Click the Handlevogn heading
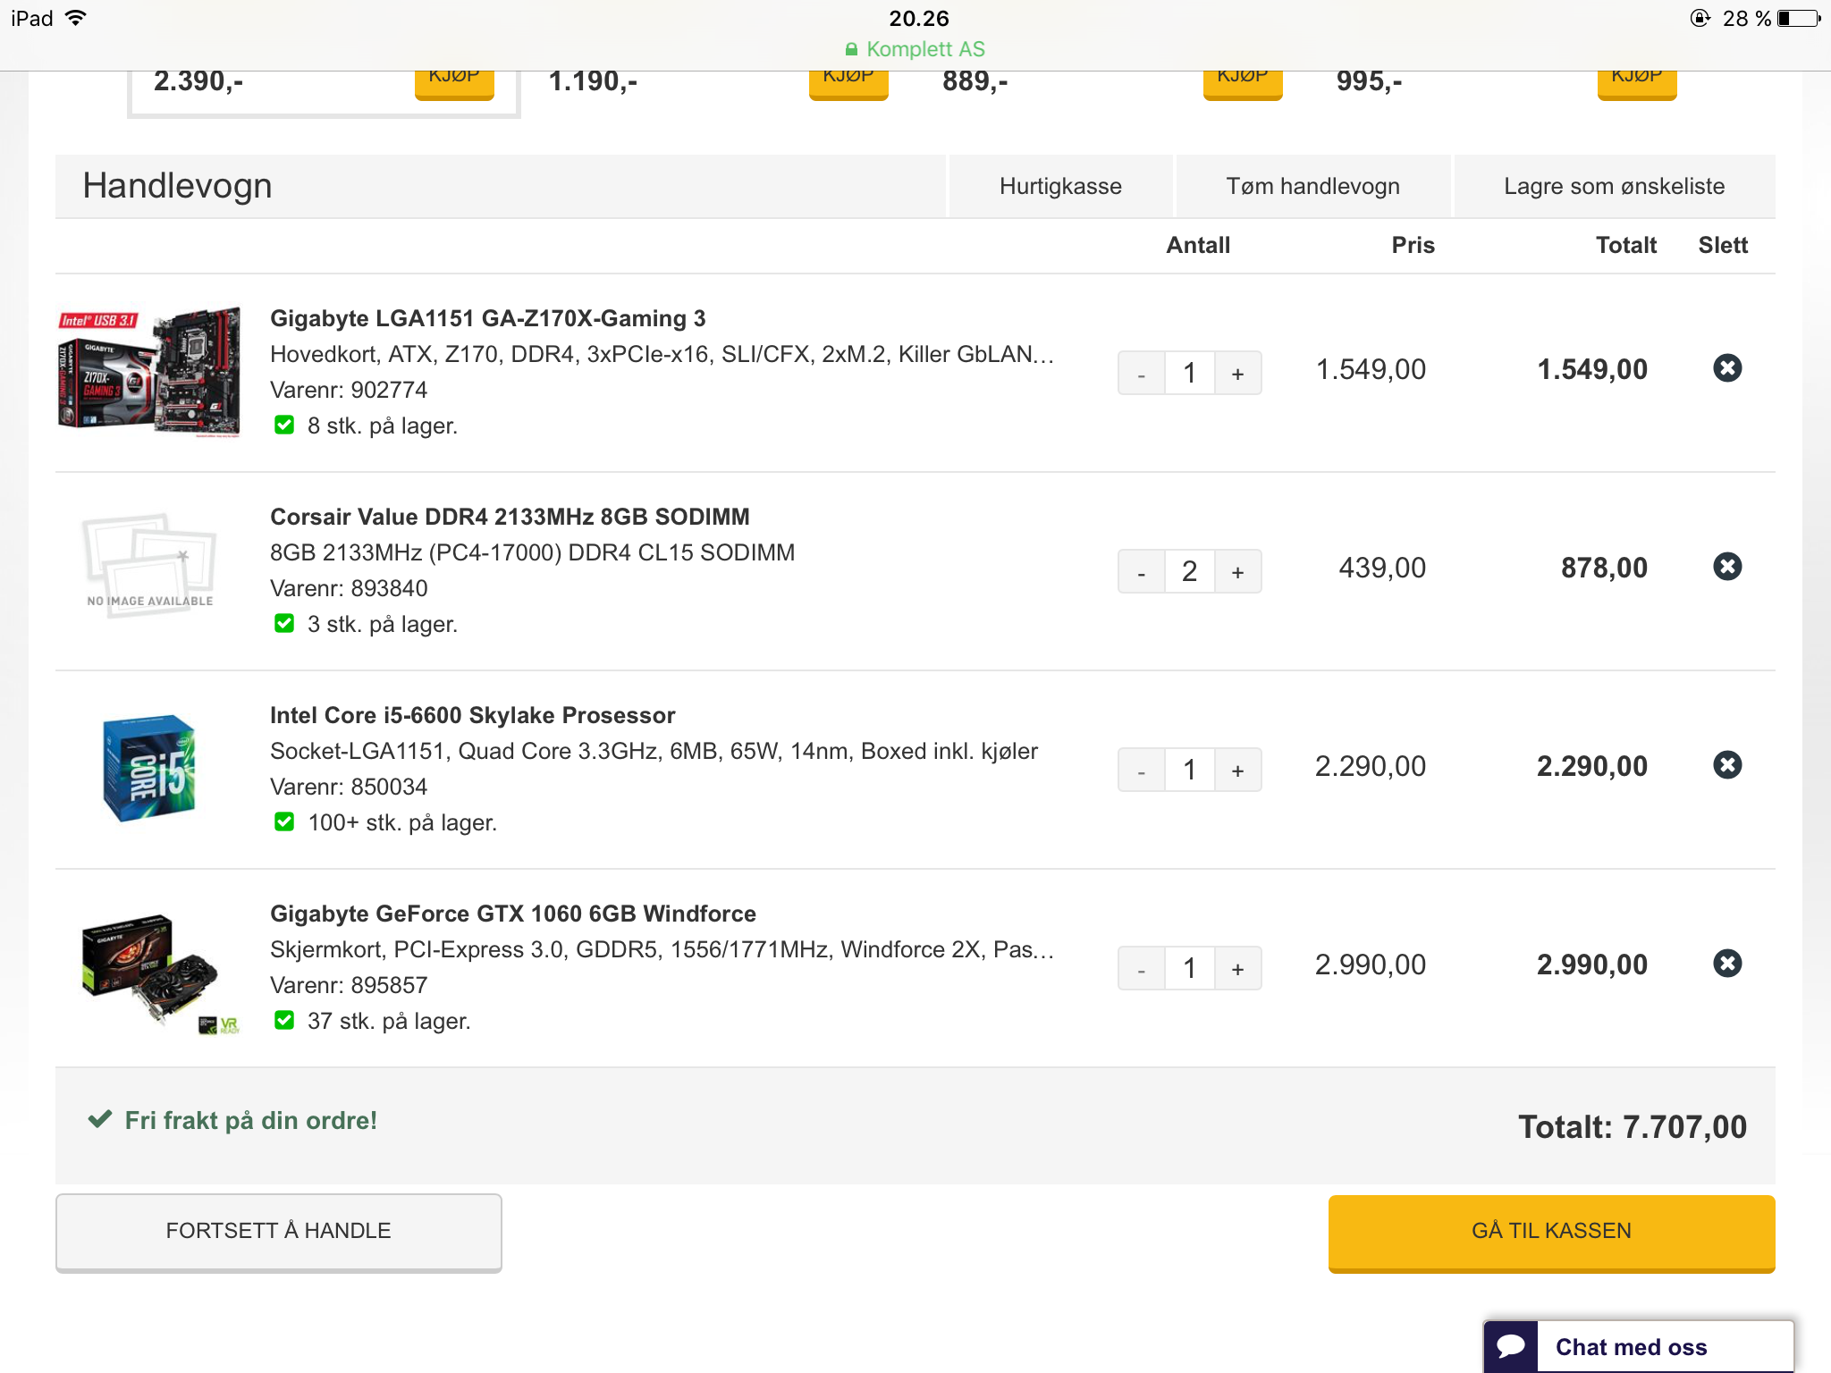This screenshot has height=1373, width=1831. [177, 186]
